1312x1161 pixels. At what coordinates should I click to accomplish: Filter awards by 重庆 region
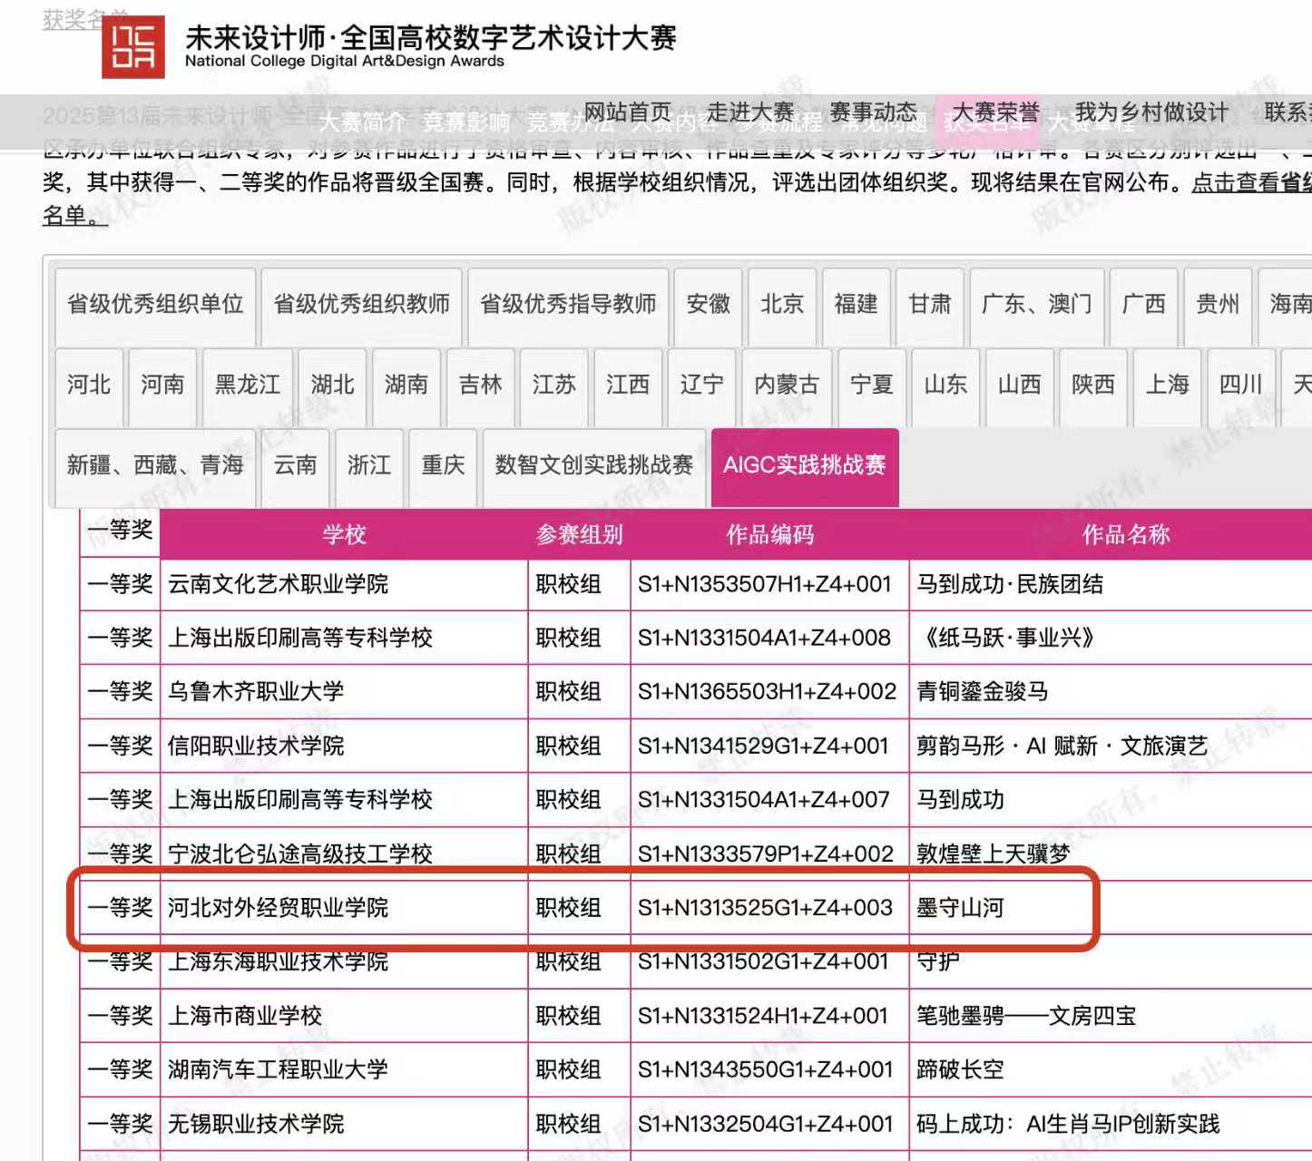click(x=442, y=465)
